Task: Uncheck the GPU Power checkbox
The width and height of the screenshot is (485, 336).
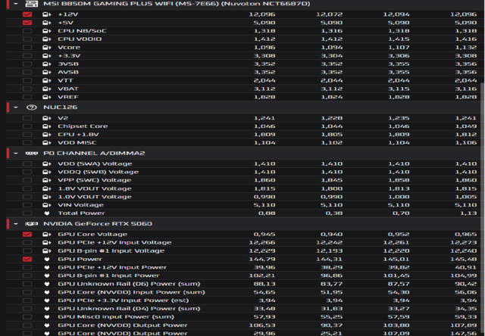Action: (x=27, y=259)
